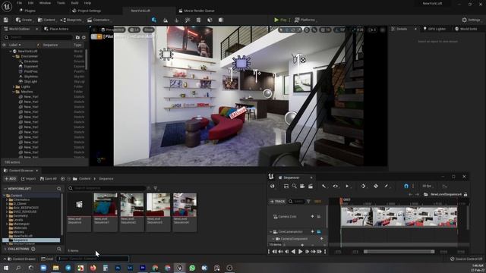Screen dimensions: 486x273
Task: Click the Sequencer find in content browser icon
Action: [x=294, y=186]
